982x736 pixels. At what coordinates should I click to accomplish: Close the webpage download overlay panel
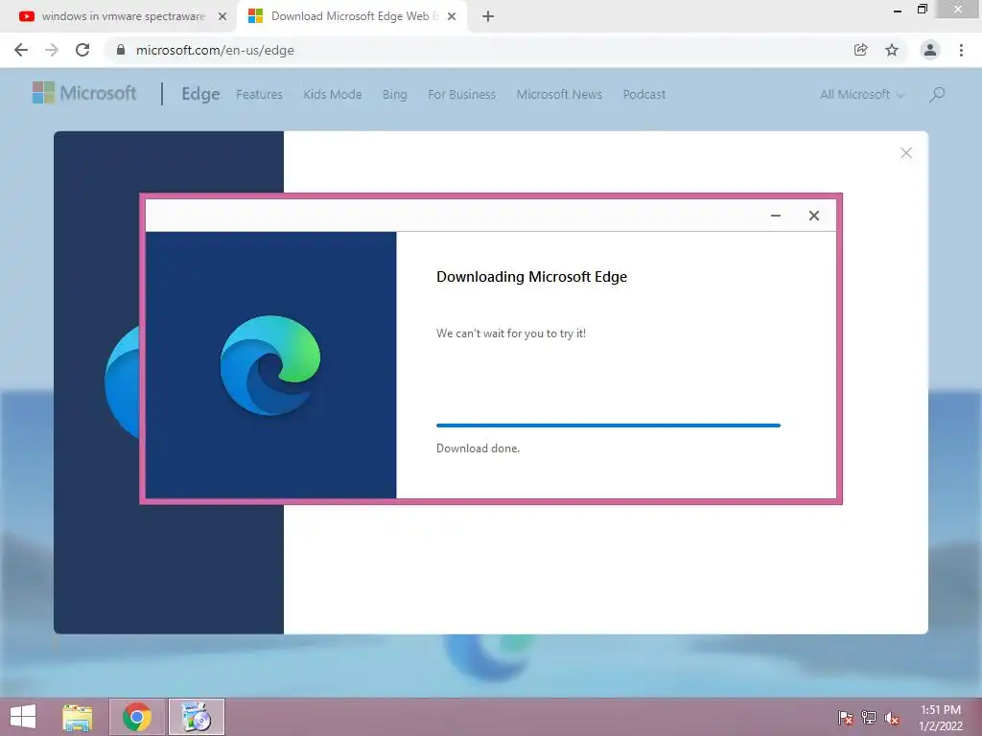coord(905,152)
